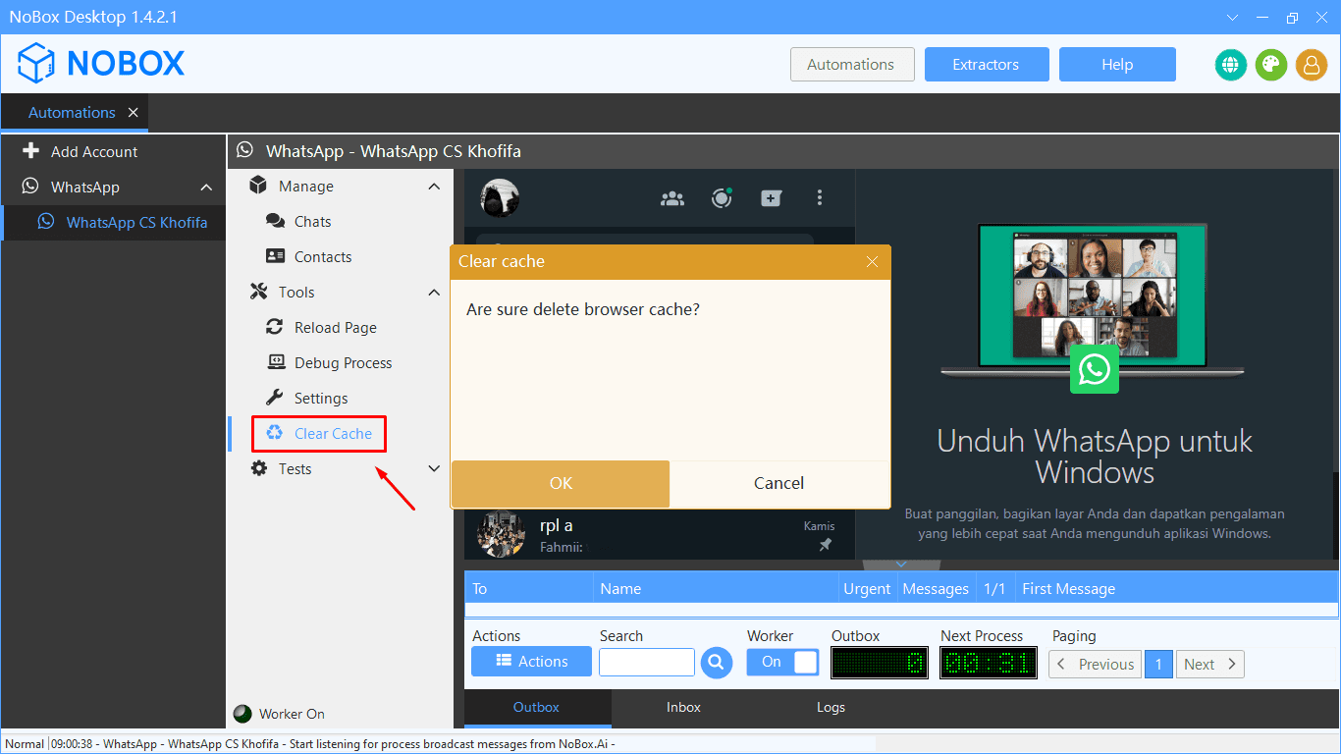This screenshot has height=754, width=1341.
Task: Click the globe icon in the header
Action: click(x=1231, y=65)
